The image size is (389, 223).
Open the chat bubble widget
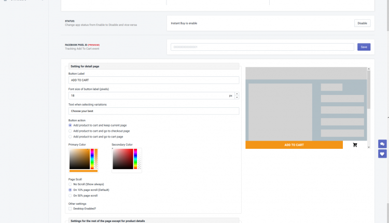pyautogui.click(x=382, y=144)
